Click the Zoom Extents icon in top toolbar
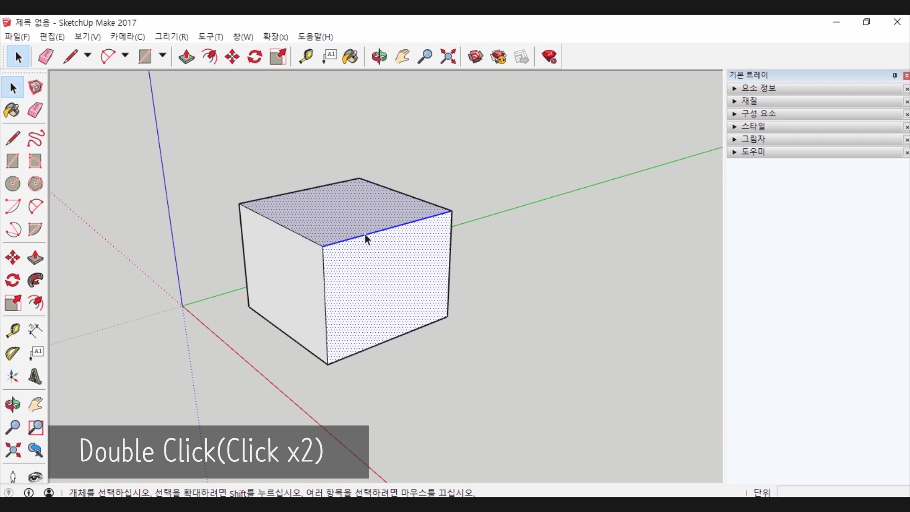 pyautogui.click(x=448, y=57)
